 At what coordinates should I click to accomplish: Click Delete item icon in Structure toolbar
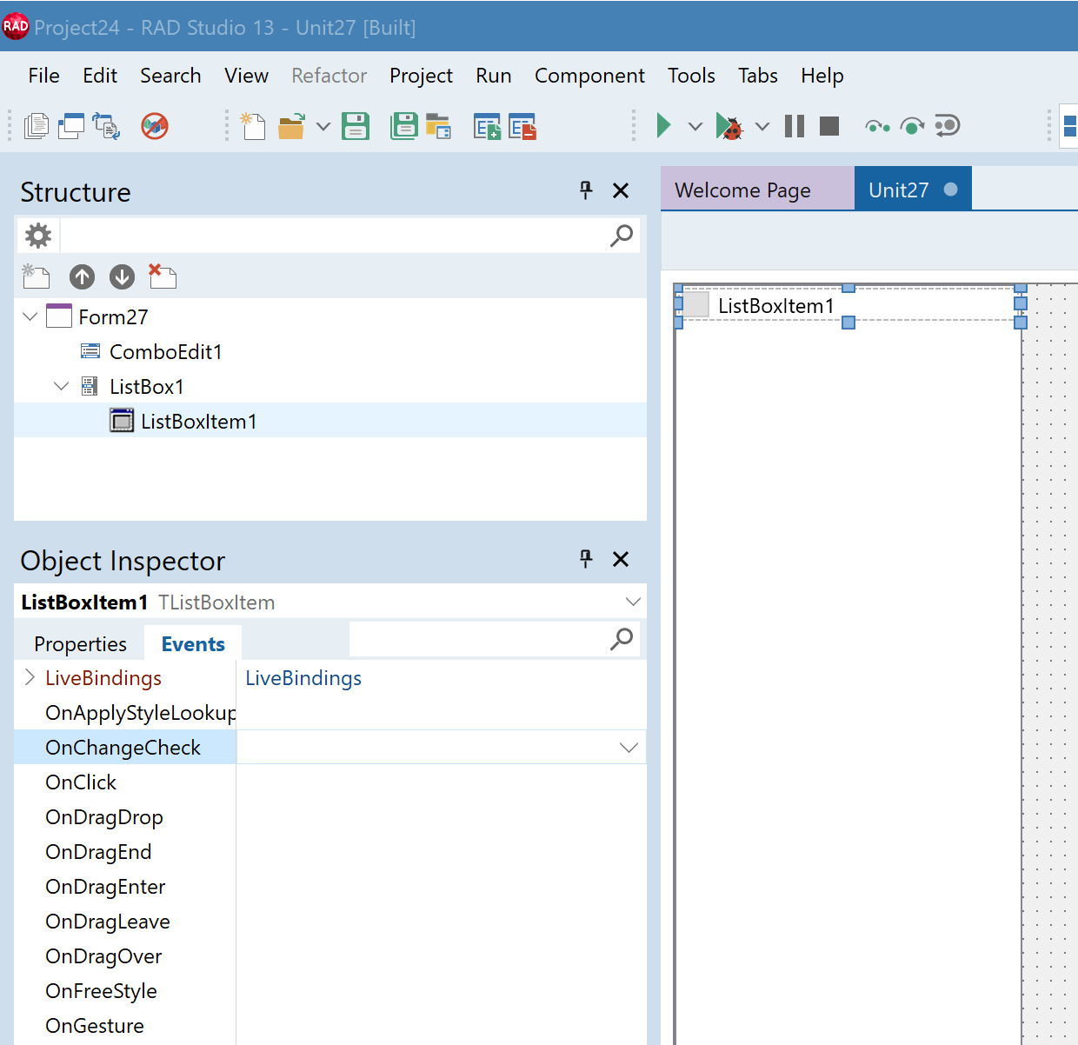tap(162, 276)
